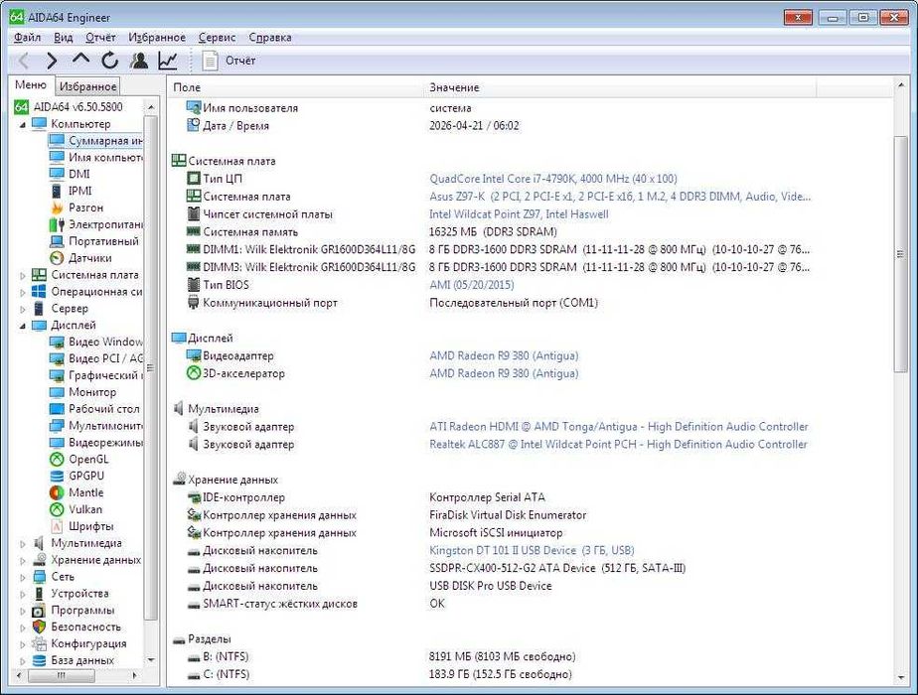The width and height of the screenshot is (918, 695).
Task: Select the Электропитание plug icon
Action: [x=57, y=224]
